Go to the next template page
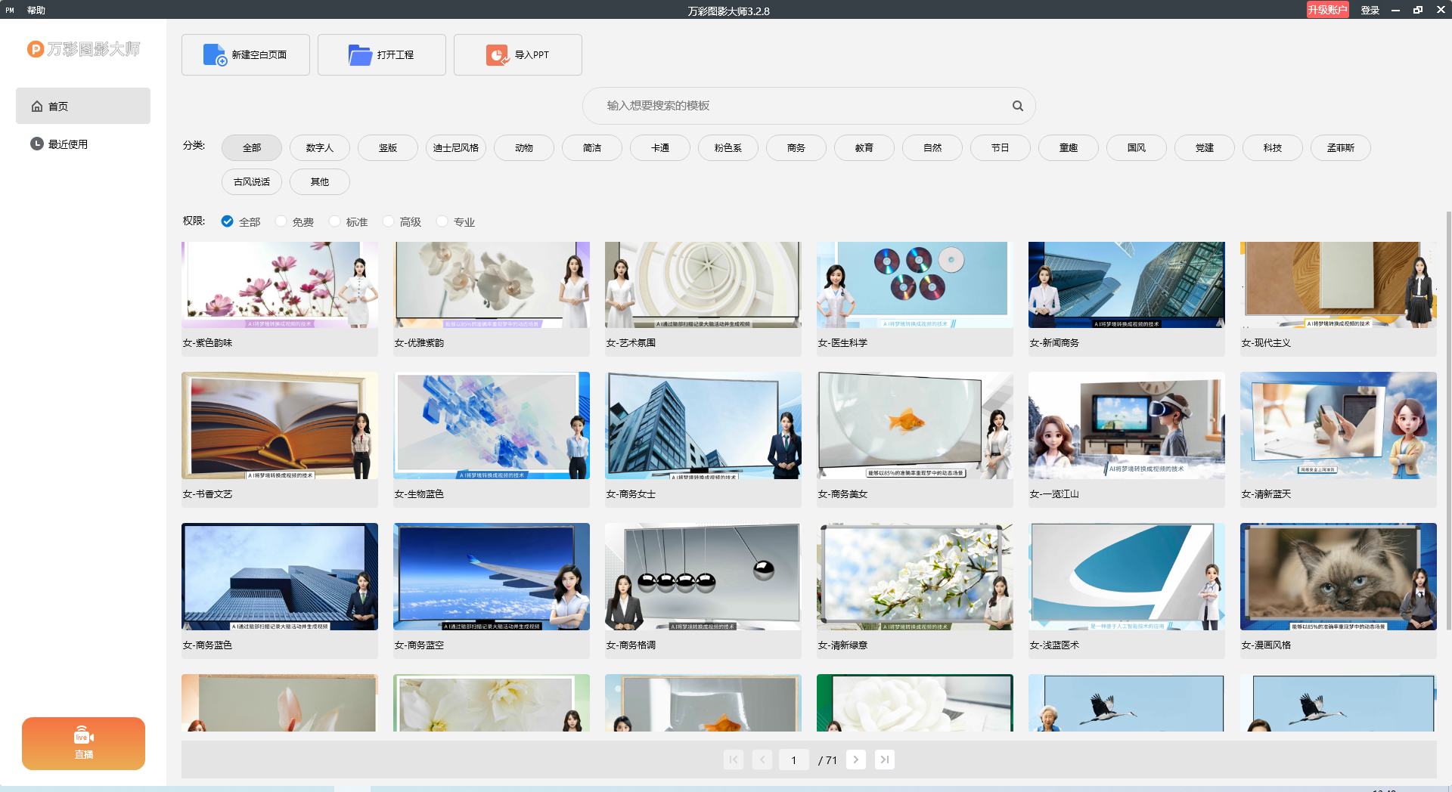The image size is (1452, 792). coord(855,760)
